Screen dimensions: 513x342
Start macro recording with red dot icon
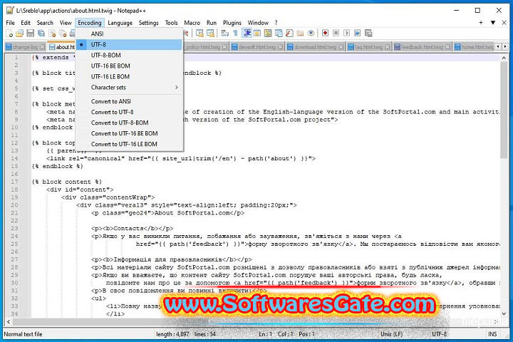(x=325, y=33)
